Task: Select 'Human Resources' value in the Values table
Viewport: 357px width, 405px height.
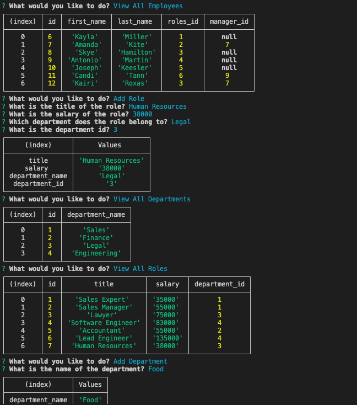Action: tap(111, 161)
